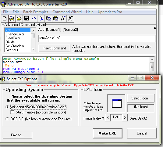This screenshot has width=163, height=147.
Task: Click the command list scrollbar thumb
Action: coord(33,36)
